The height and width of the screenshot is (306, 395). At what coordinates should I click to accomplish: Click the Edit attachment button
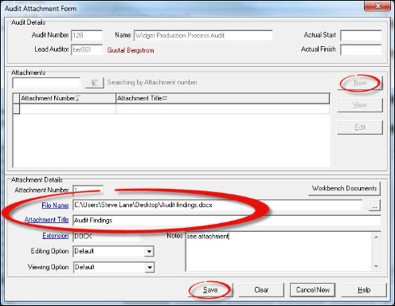[360, 127]
